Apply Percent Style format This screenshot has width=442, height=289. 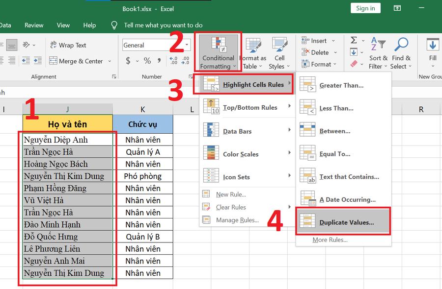pyautogui.click(x=147, y=61)
